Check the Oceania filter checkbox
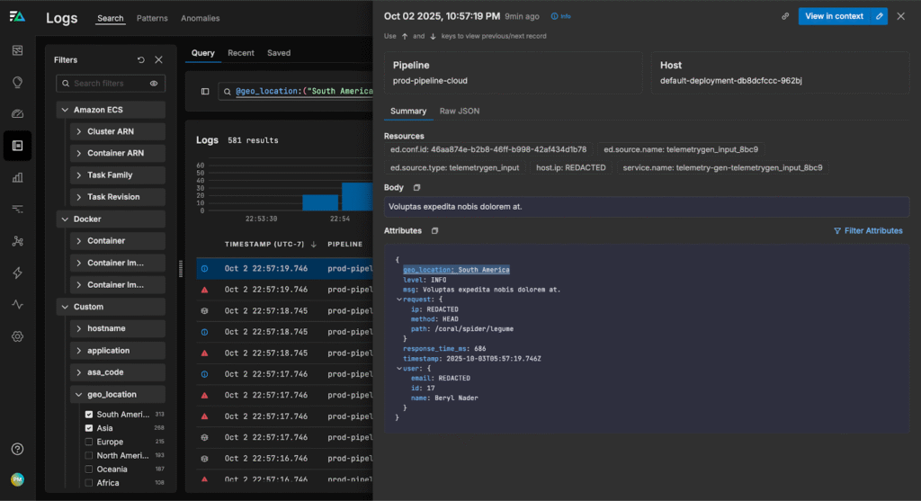This screenshot has height=501, width=921. click(x=89, y=469)
